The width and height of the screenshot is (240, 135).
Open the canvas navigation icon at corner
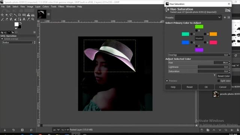coord(196,125)
